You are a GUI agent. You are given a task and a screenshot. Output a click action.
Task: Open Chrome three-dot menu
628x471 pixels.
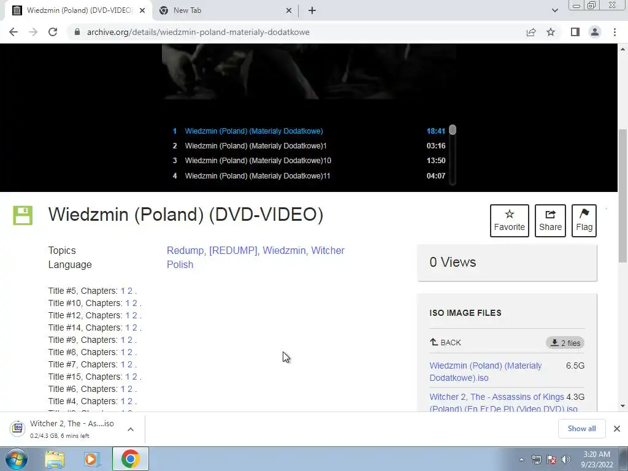[x=615, y=32]
